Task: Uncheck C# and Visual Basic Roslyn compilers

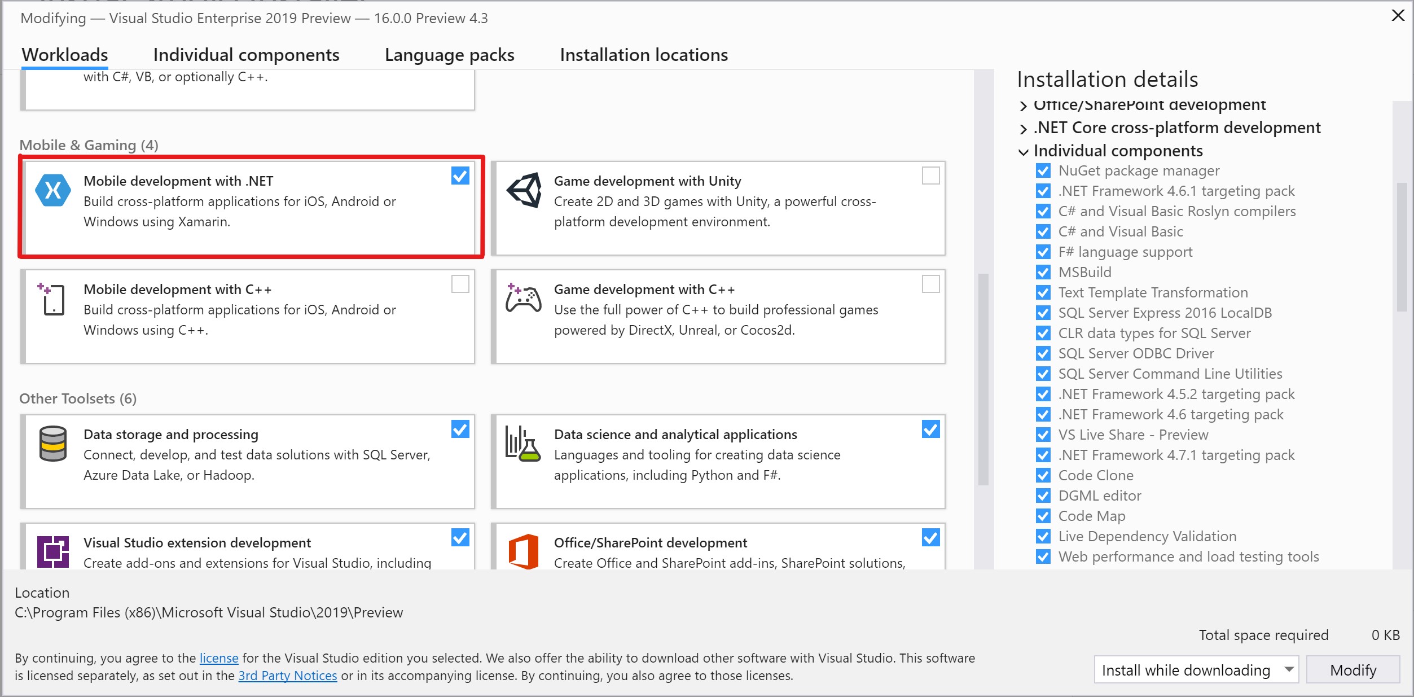Action: (x=1043, y=211)
